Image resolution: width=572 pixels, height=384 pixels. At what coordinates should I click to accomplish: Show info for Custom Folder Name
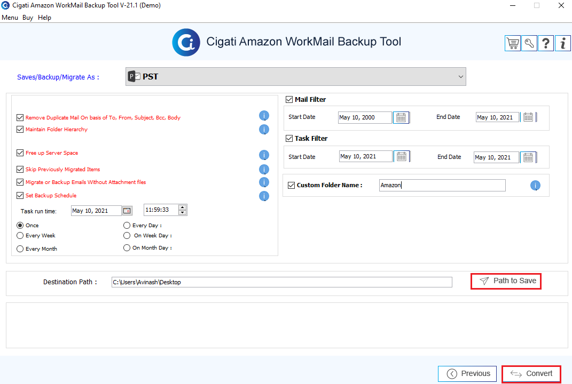click(x=535, y=186)
